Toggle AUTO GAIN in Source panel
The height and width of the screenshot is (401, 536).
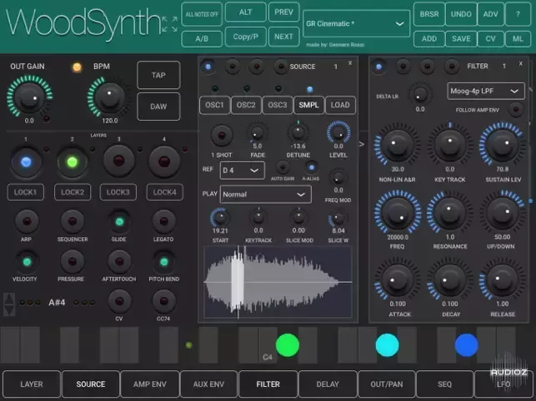pos(283,167)
